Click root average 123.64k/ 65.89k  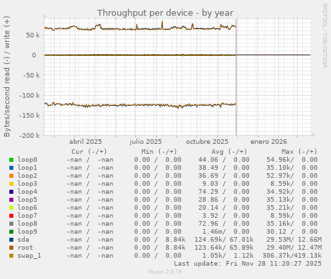[x=224, y=248]
